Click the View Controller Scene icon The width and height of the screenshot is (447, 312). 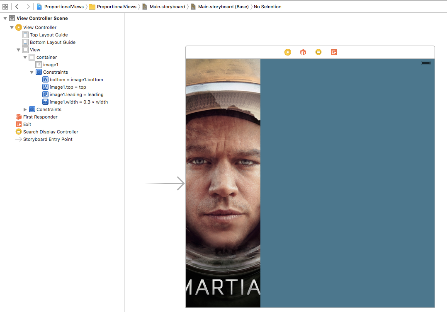click(x=12, y=18)
